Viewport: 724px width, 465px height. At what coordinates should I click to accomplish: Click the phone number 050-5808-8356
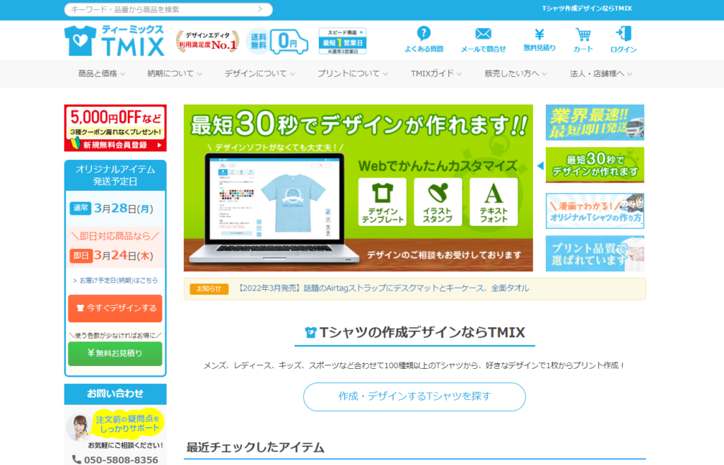tap(120, 459)
